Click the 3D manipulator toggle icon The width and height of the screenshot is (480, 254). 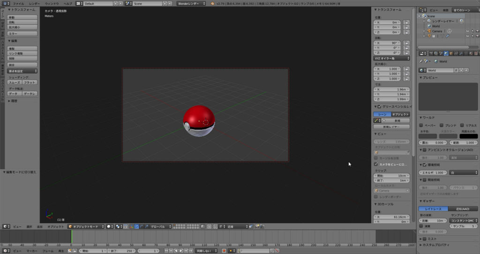coord(132,226)
